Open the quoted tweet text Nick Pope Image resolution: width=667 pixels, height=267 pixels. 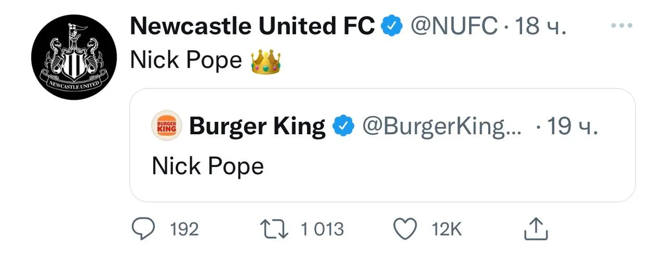coord(208,167)
